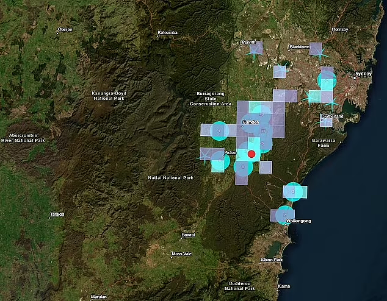387x301 pixels.
Task: Select the cluster circle above Wollongong label
Action: 285,215
